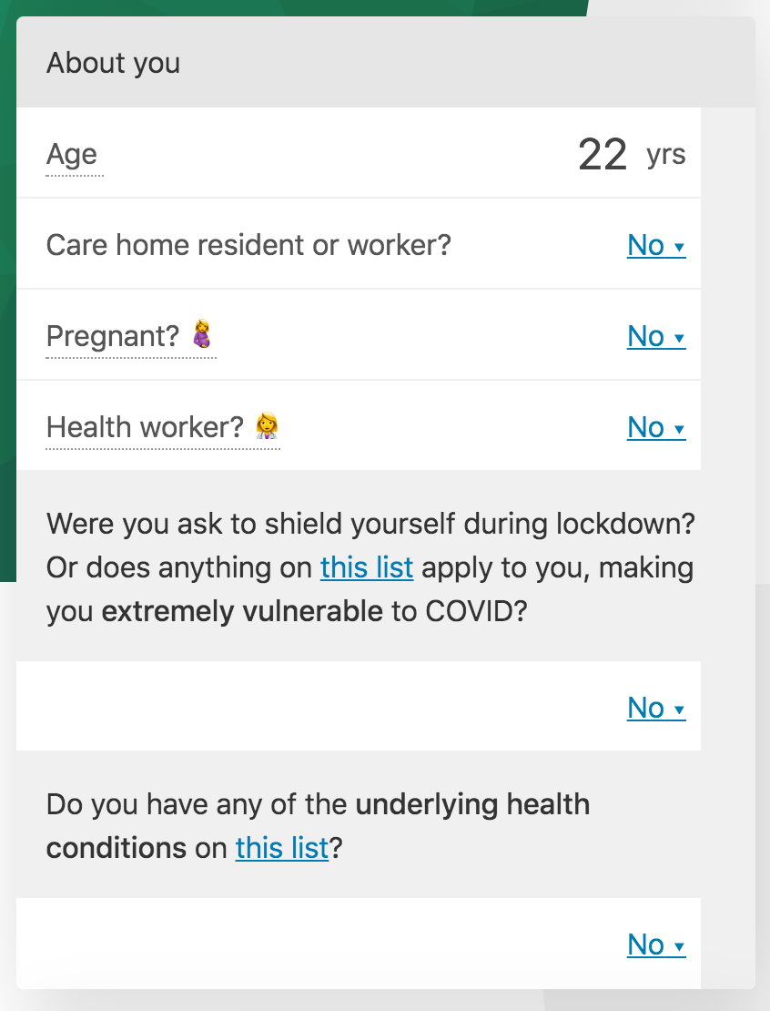The width and height of the screenshot is (770, 1011).
Task: Click the health worker emoji icon
Action: tap(267, 425)
